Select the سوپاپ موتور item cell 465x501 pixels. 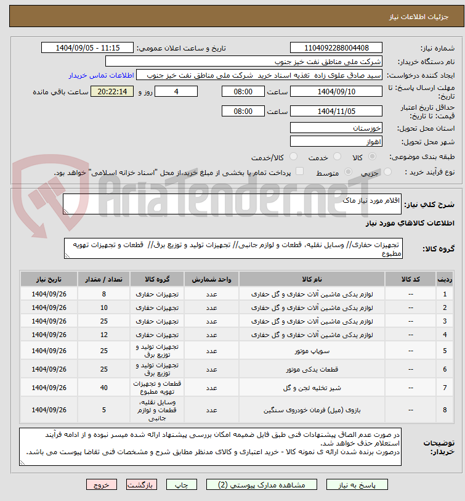[312, 351]
